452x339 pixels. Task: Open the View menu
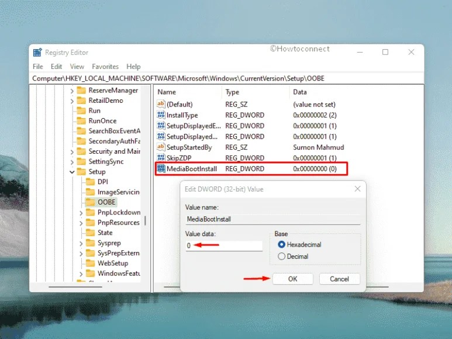(77, 67)
